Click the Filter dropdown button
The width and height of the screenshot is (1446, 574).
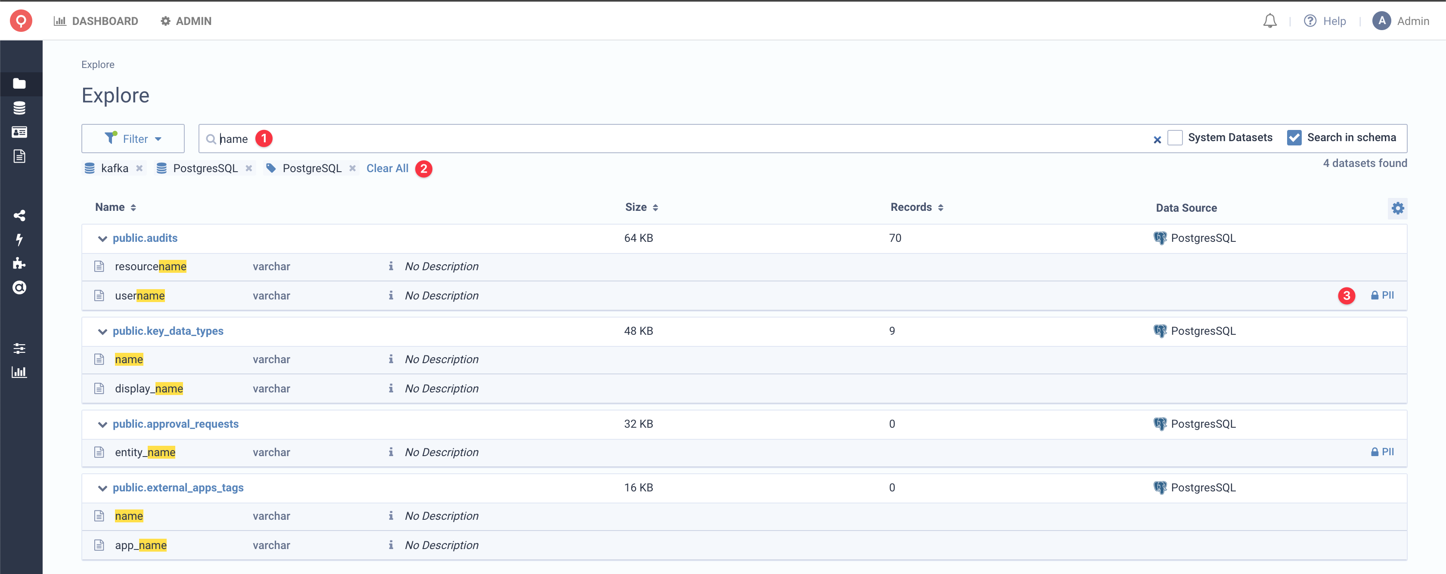point(133,138)
